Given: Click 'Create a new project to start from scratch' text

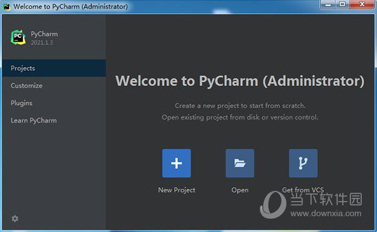Looking at the screenshot, I should click(x=240, y=106).
